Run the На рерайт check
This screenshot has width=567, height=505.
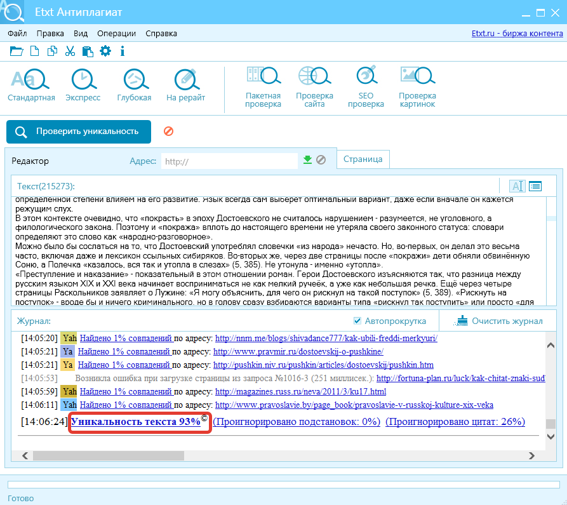[185, 85]
